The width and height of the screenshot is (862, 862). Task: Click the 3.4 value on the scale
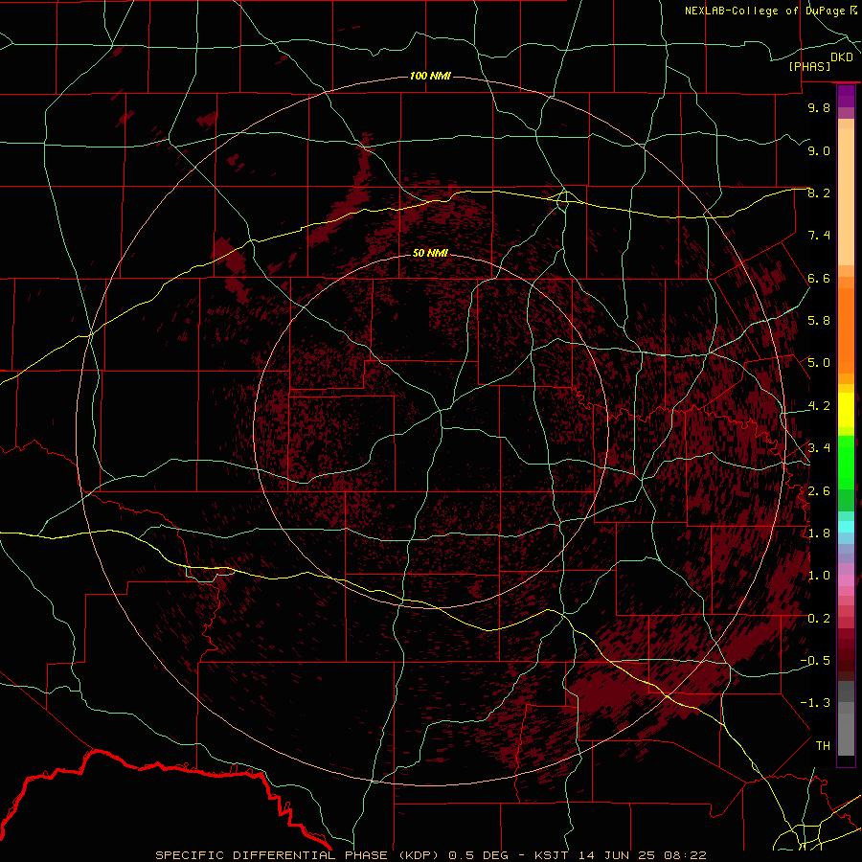(819, 448)
